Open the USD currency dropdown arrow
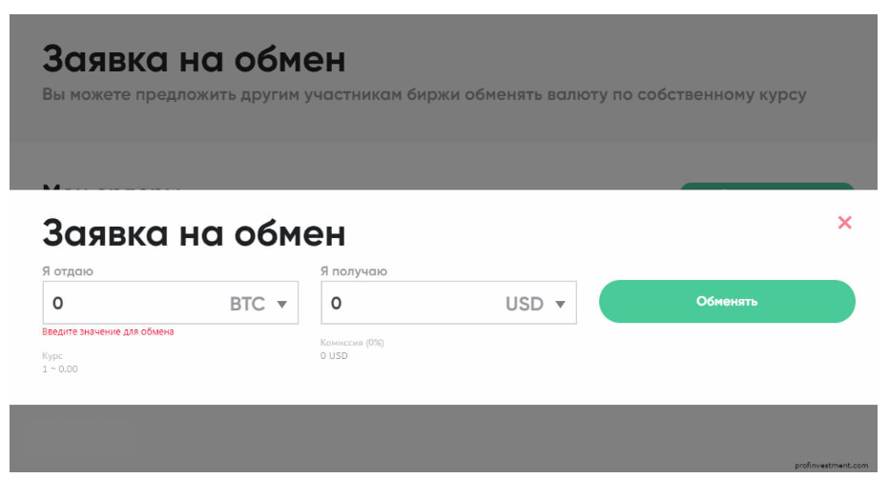Image resolution: width=889 pixels, height=478 pixels. click(560, 305)
